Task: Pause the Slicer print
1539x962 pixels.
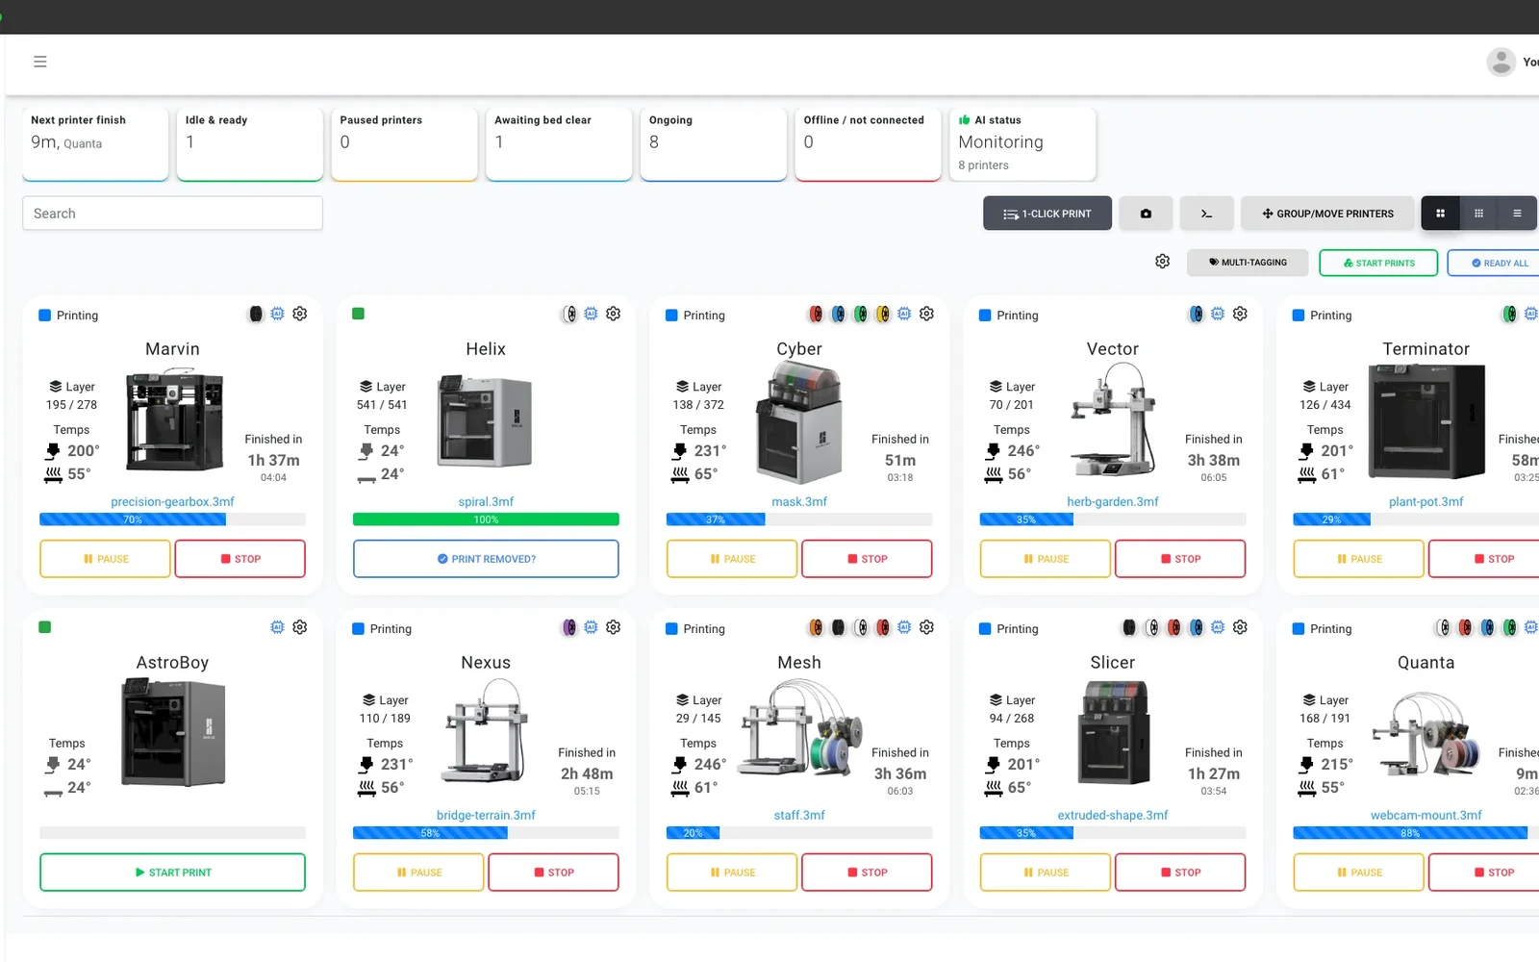Action: pos(1046,873)
